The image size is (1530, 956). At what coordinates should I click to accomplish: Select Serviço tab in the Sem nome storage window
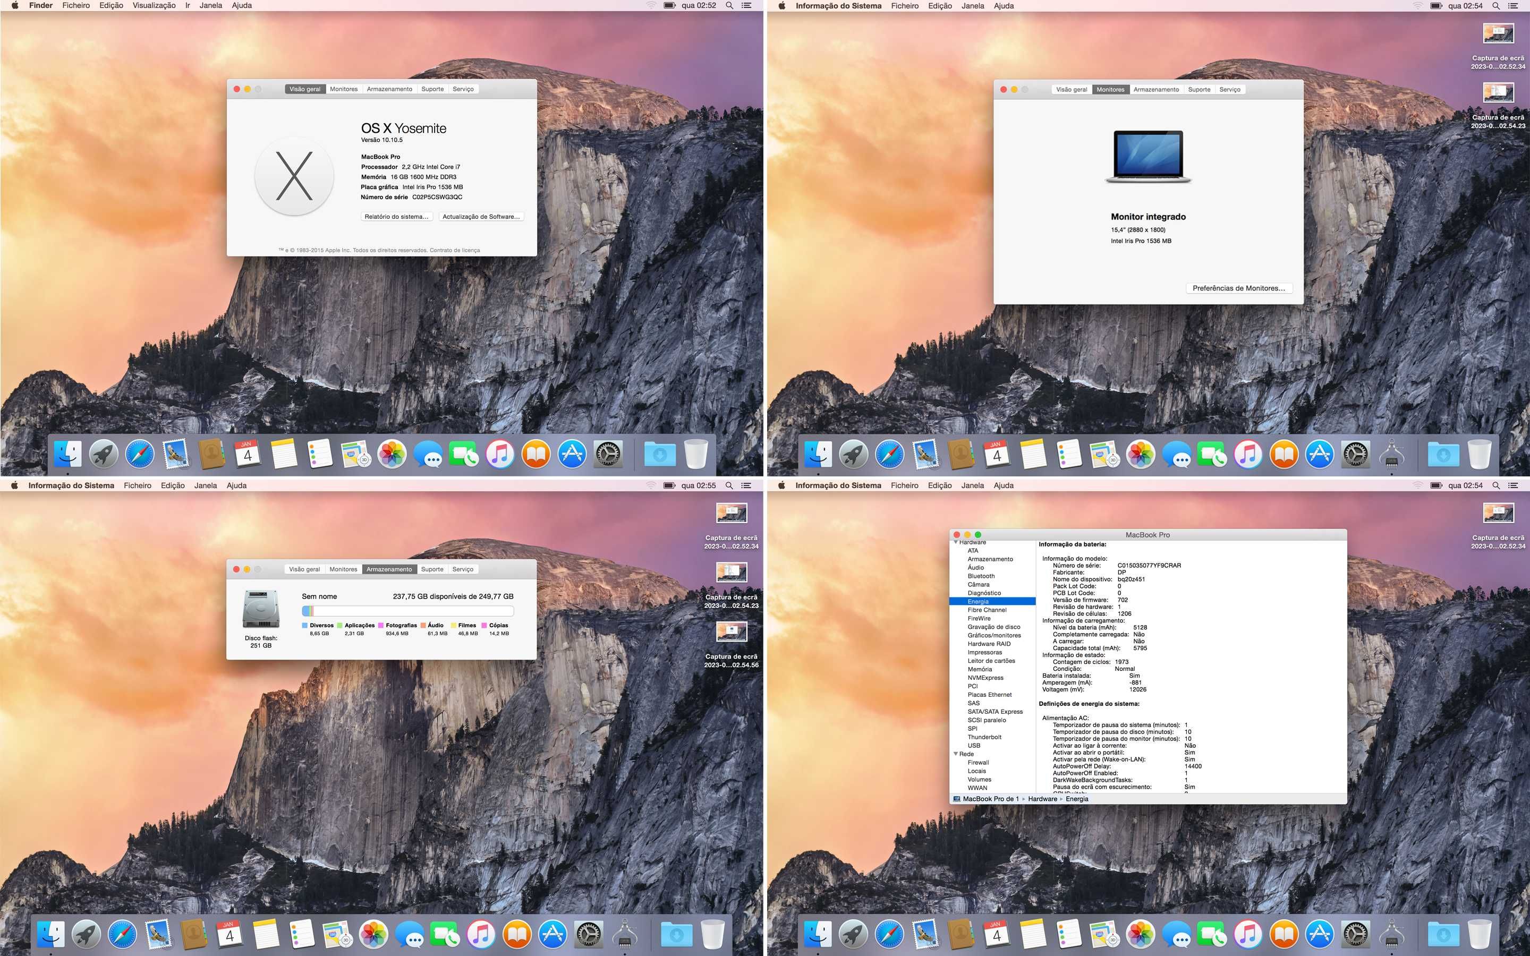click(x=463, y=569)
